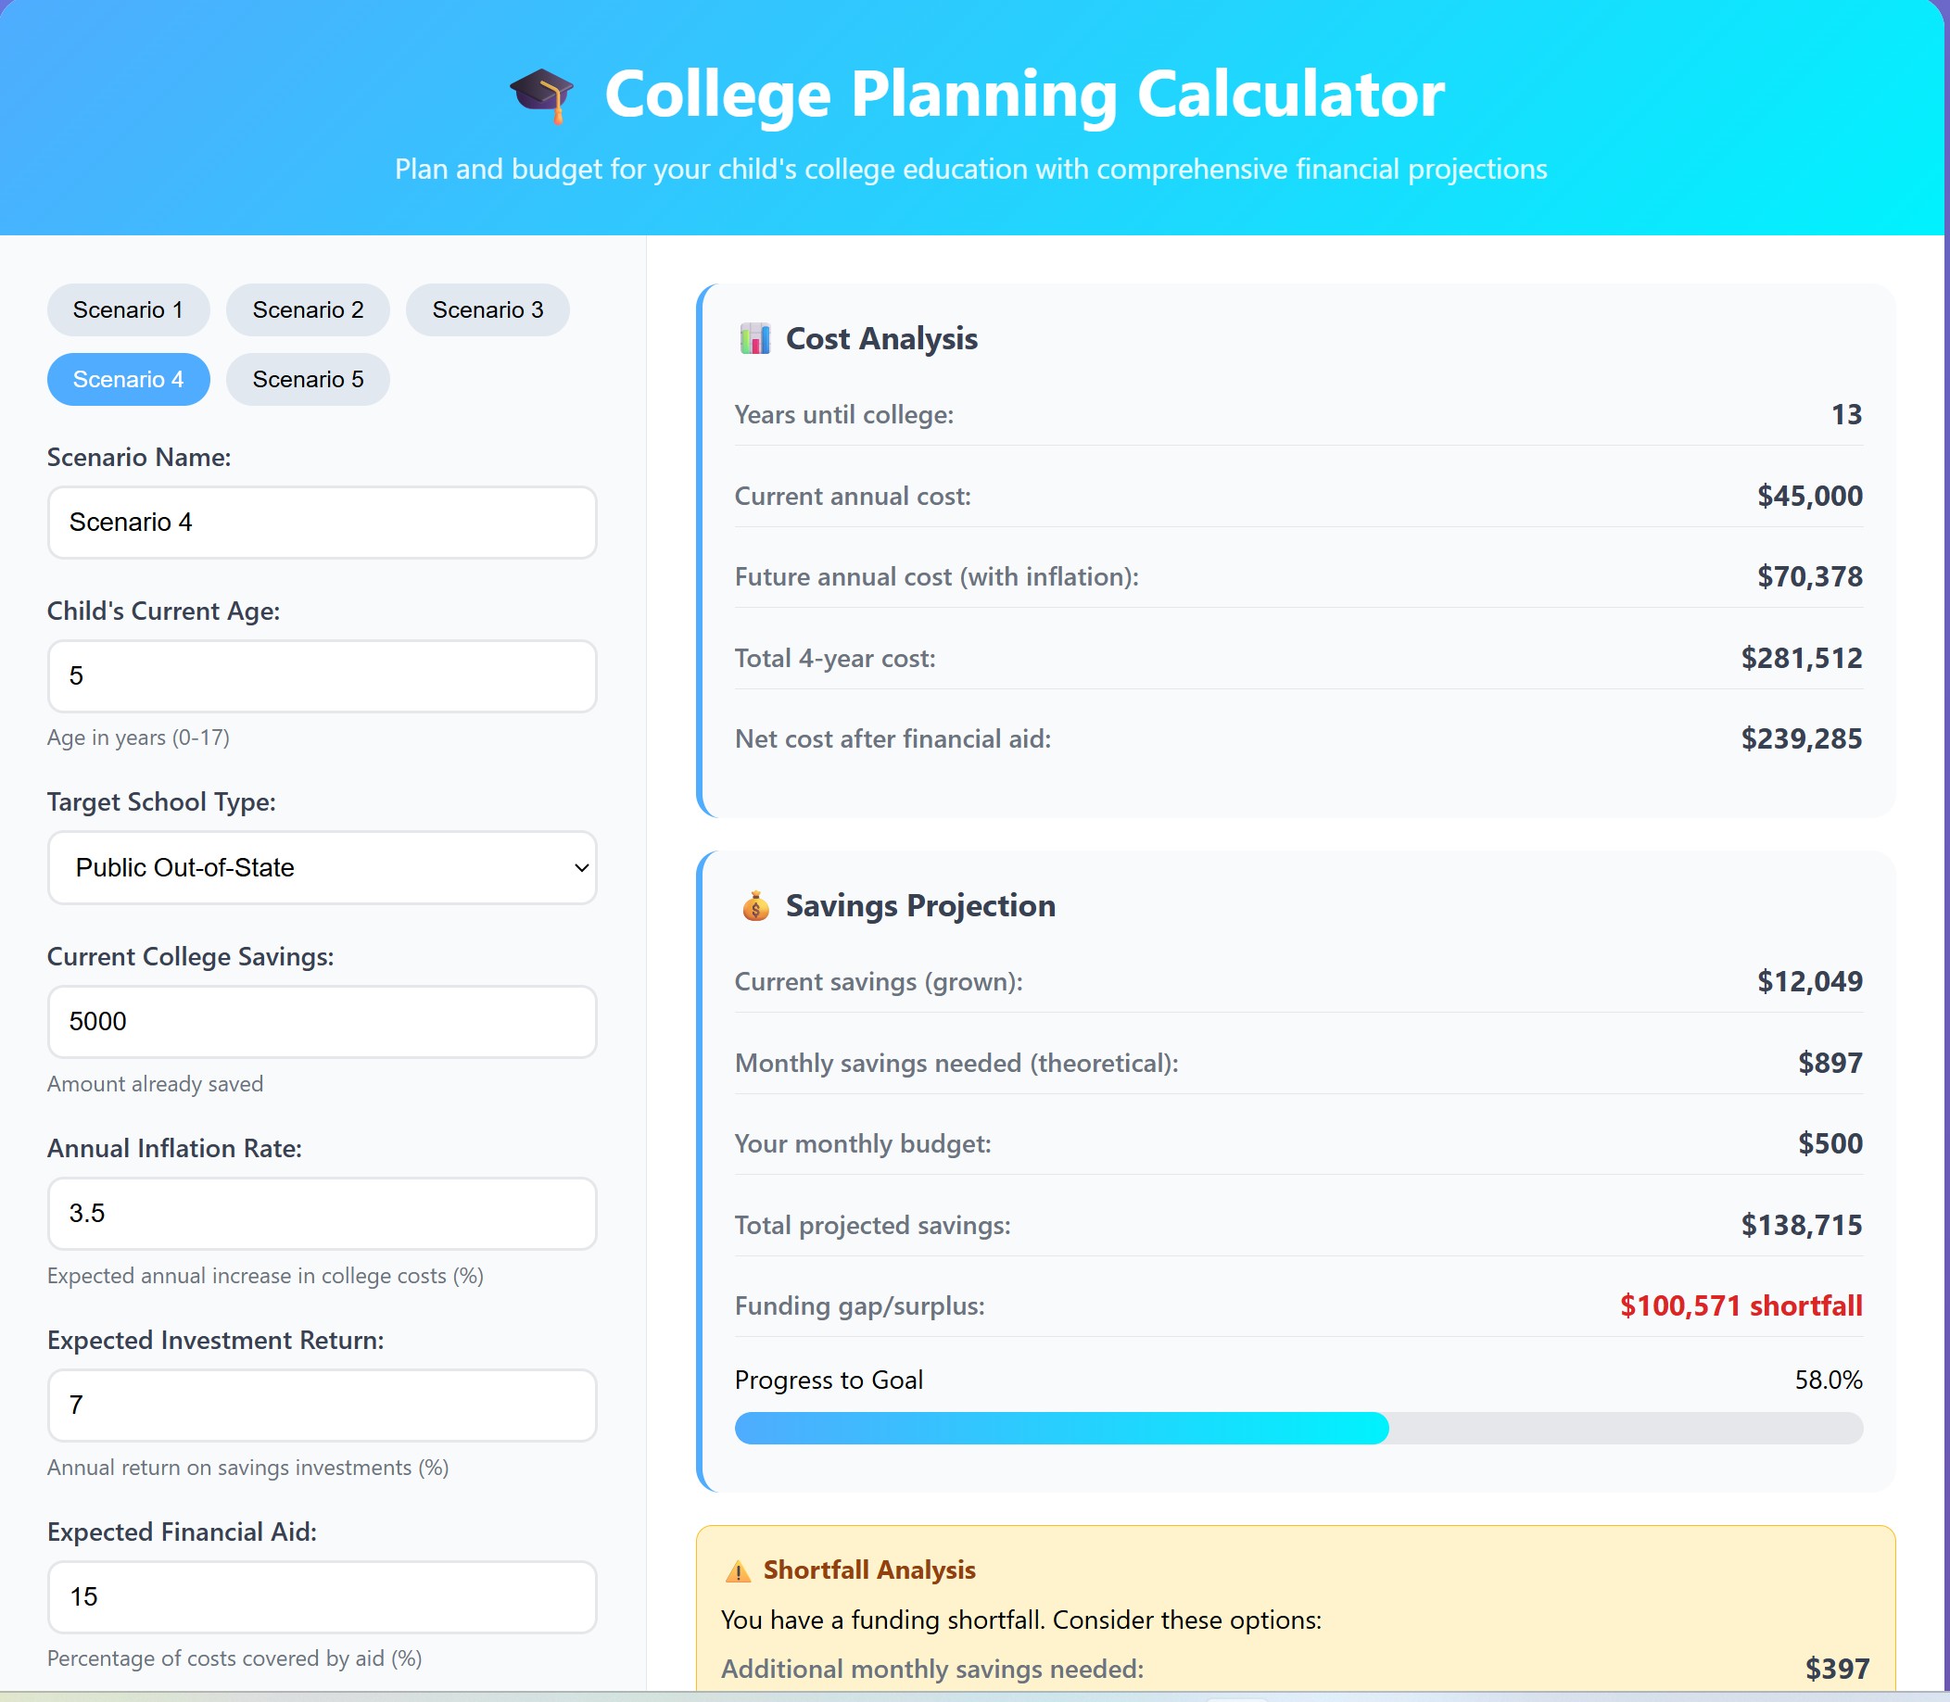Screen dimensions: 1950x1702
Task: Switch to the Scenario 2 tab
Action: click(x=307, y=309)
